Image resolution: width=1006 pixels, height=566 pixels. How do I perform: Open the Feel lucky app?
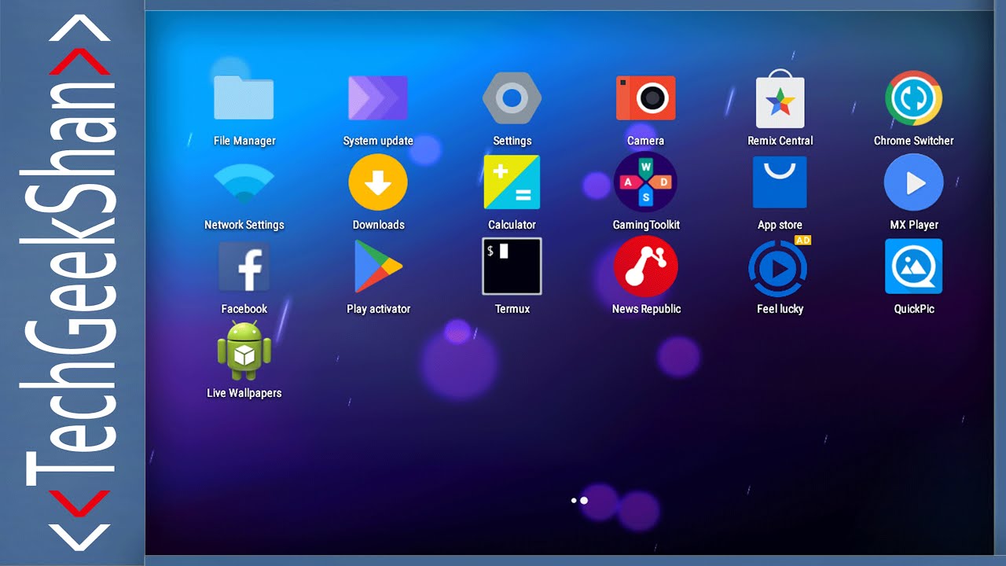pyautogui.click(x=779, y=266)
